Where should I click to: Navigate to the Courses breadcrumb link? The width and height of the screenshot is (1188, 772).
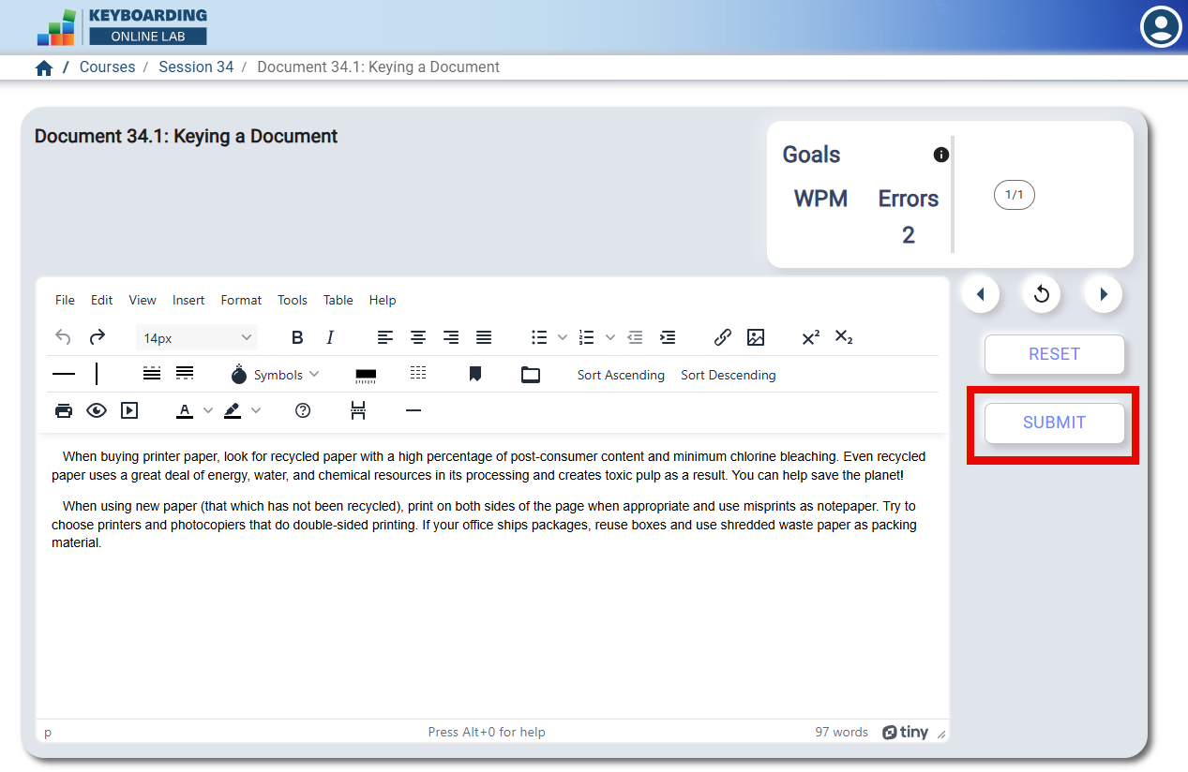coord(107,67)
